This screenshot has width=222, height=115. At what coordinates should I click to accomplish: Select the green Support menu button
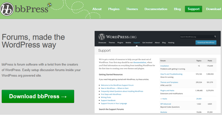tap(193, 9)
